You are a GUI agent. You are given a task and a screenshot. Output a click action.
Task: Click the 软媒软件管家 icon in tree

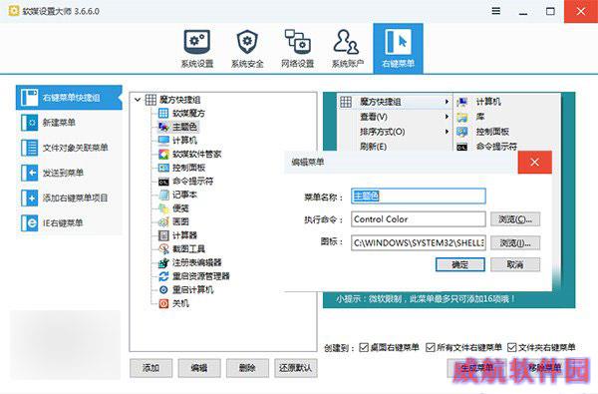[163, 154]
